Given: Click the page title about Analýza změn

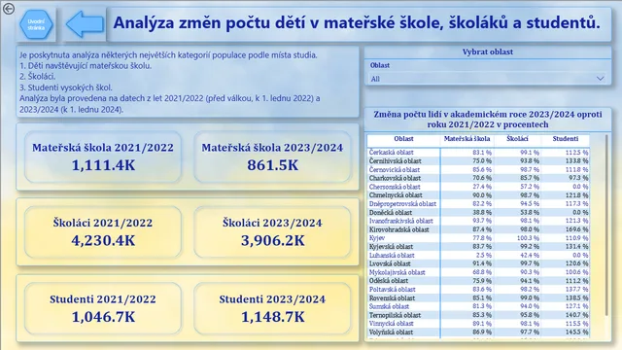Looking at the screenshot, I should pyautogui.click(x=357, y=23).
